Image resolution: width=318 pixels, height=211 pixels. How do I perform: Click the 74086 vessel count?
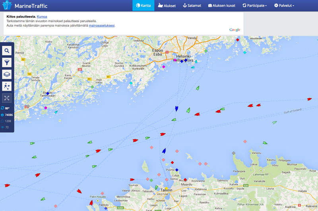[x=9, y=115]
